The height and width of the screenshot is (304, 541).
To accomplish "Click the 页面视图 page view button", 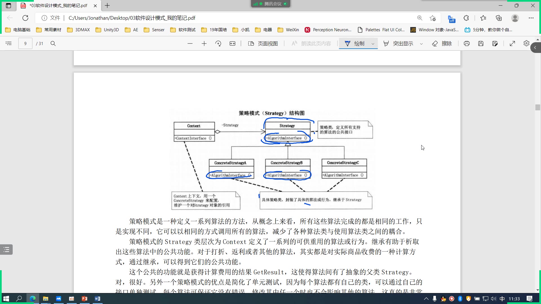I will click(x=263, y=43).
